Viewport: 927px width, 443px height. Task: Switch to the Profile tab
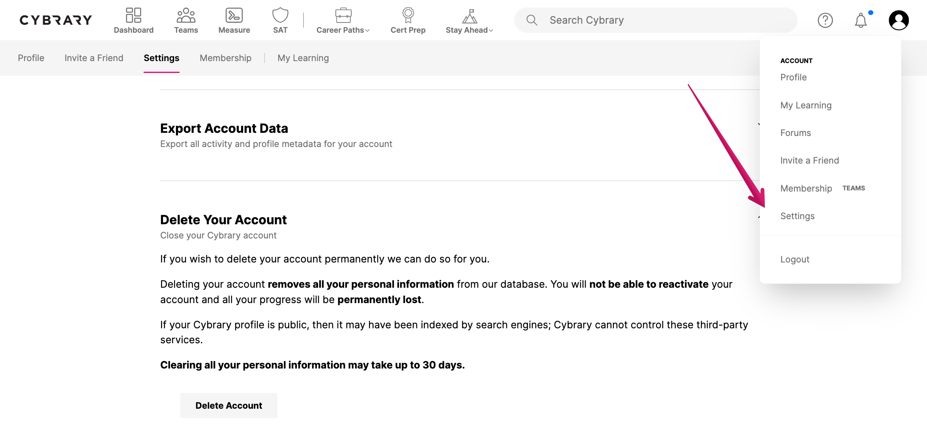point(31,58)
